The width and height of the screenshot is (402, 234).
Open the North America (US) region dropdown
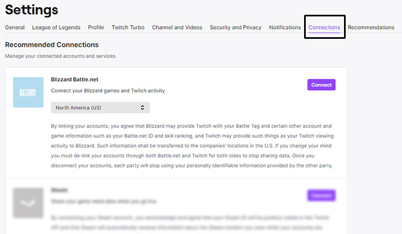(x=100, y=108)
